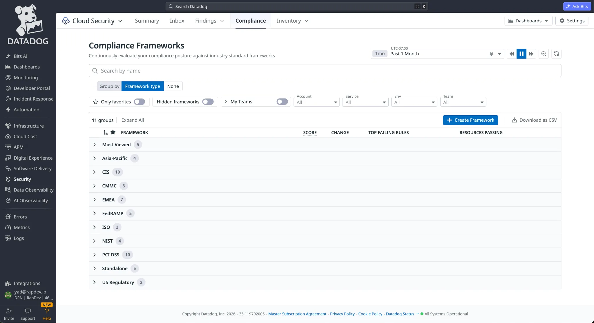Click the Ask Bits button
The image size is (594, 323).
[x=577, y=6]
